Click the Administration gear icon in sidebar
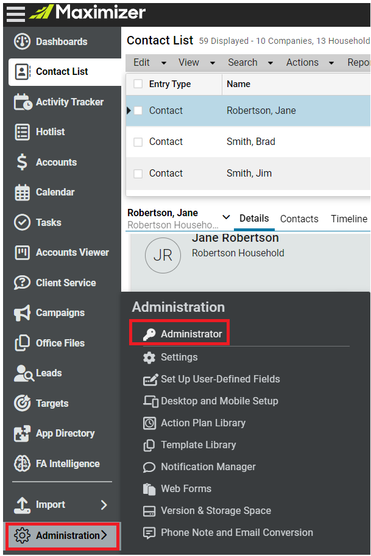Screen dimensions: 371x556 click(x=22, y=535)
